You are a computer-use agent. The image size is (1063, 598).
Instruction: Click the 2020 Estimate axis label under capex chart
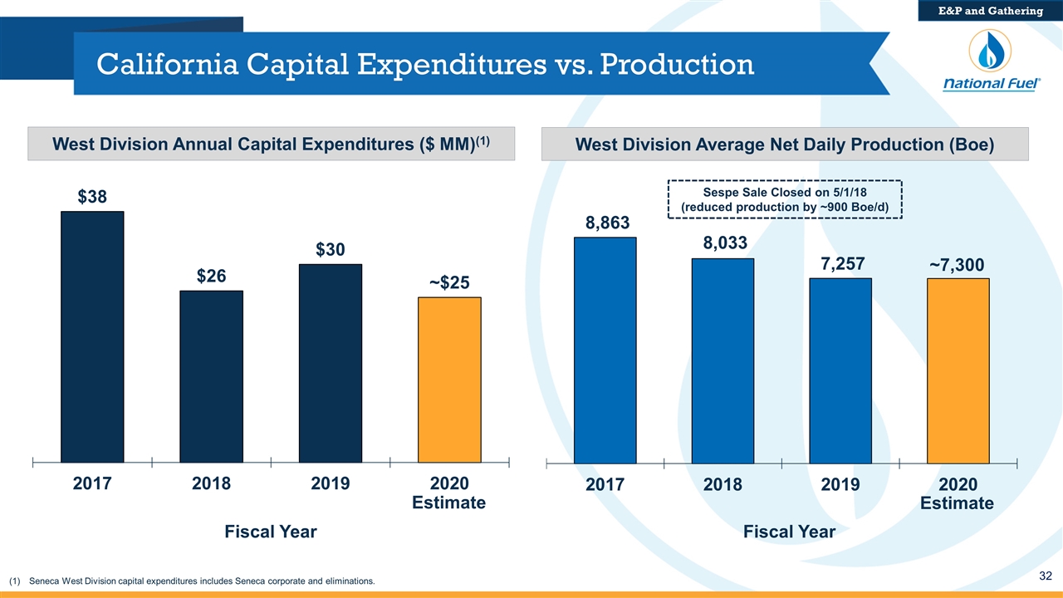click(449, 493)
